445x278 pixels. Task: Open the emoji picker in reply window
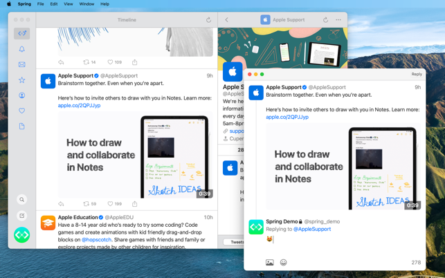tap(283, 262)
